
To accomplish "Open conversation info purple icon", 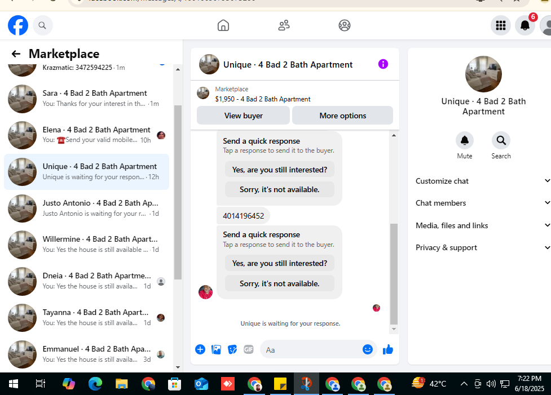I will (x=383, y=64).
